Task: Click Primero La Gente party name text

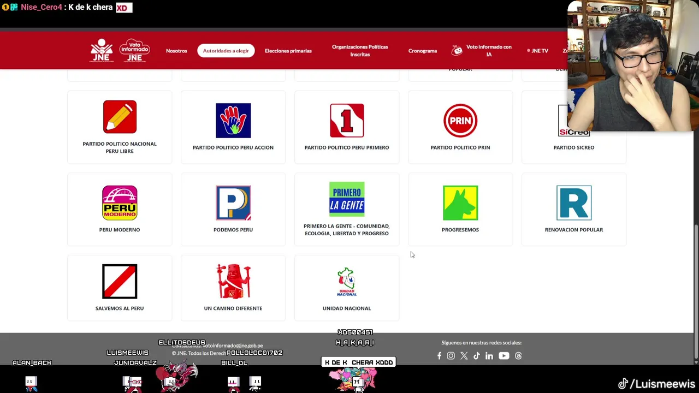Action: pyautogui.click(x=347, y=230)
